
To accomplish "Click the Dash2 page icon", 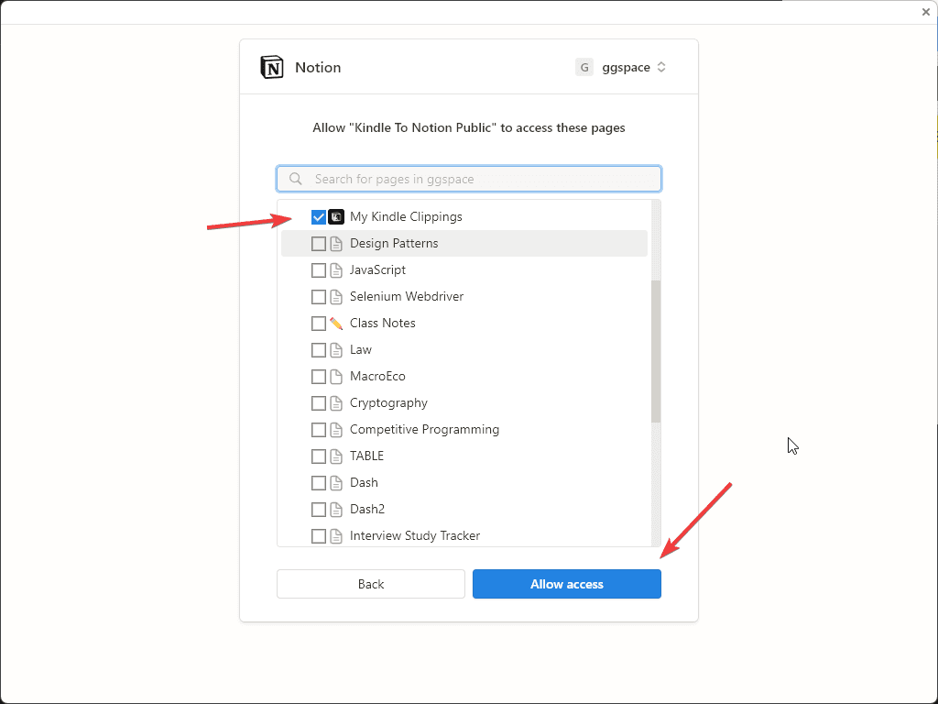I will click(336, 510).
